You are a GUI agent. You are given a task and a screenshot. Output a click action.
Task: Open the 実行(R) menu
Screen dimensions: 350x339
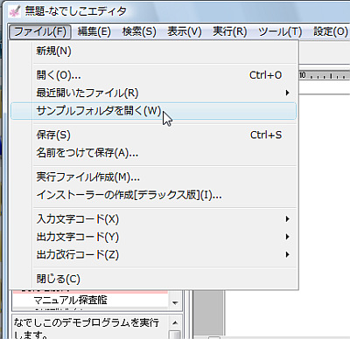230,31
